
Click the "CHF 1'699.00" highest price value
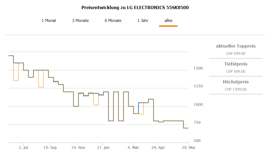click(235, 89)
